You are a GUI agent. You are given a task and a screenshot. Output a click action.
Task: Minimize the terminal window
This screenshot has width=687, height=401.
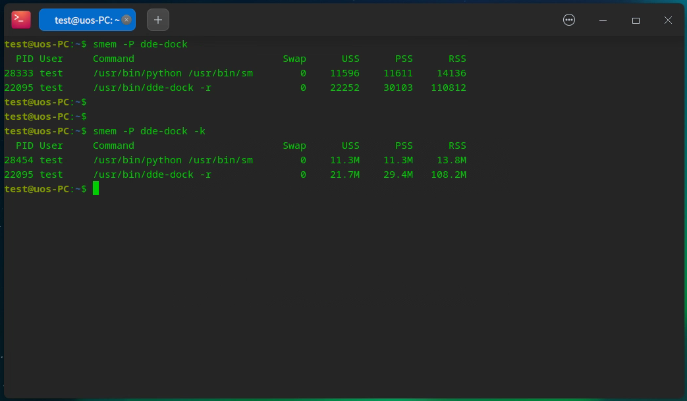[603, 20]
